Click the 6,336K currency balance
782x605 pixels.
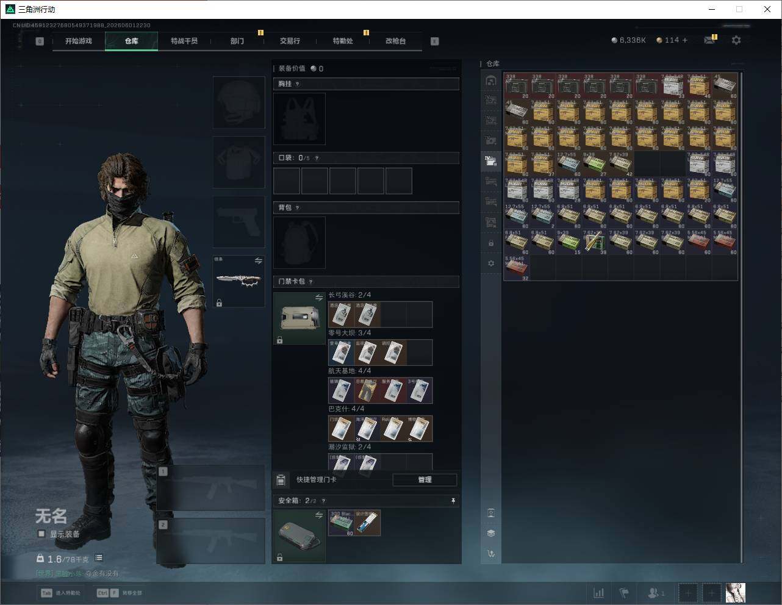[628, 40]
